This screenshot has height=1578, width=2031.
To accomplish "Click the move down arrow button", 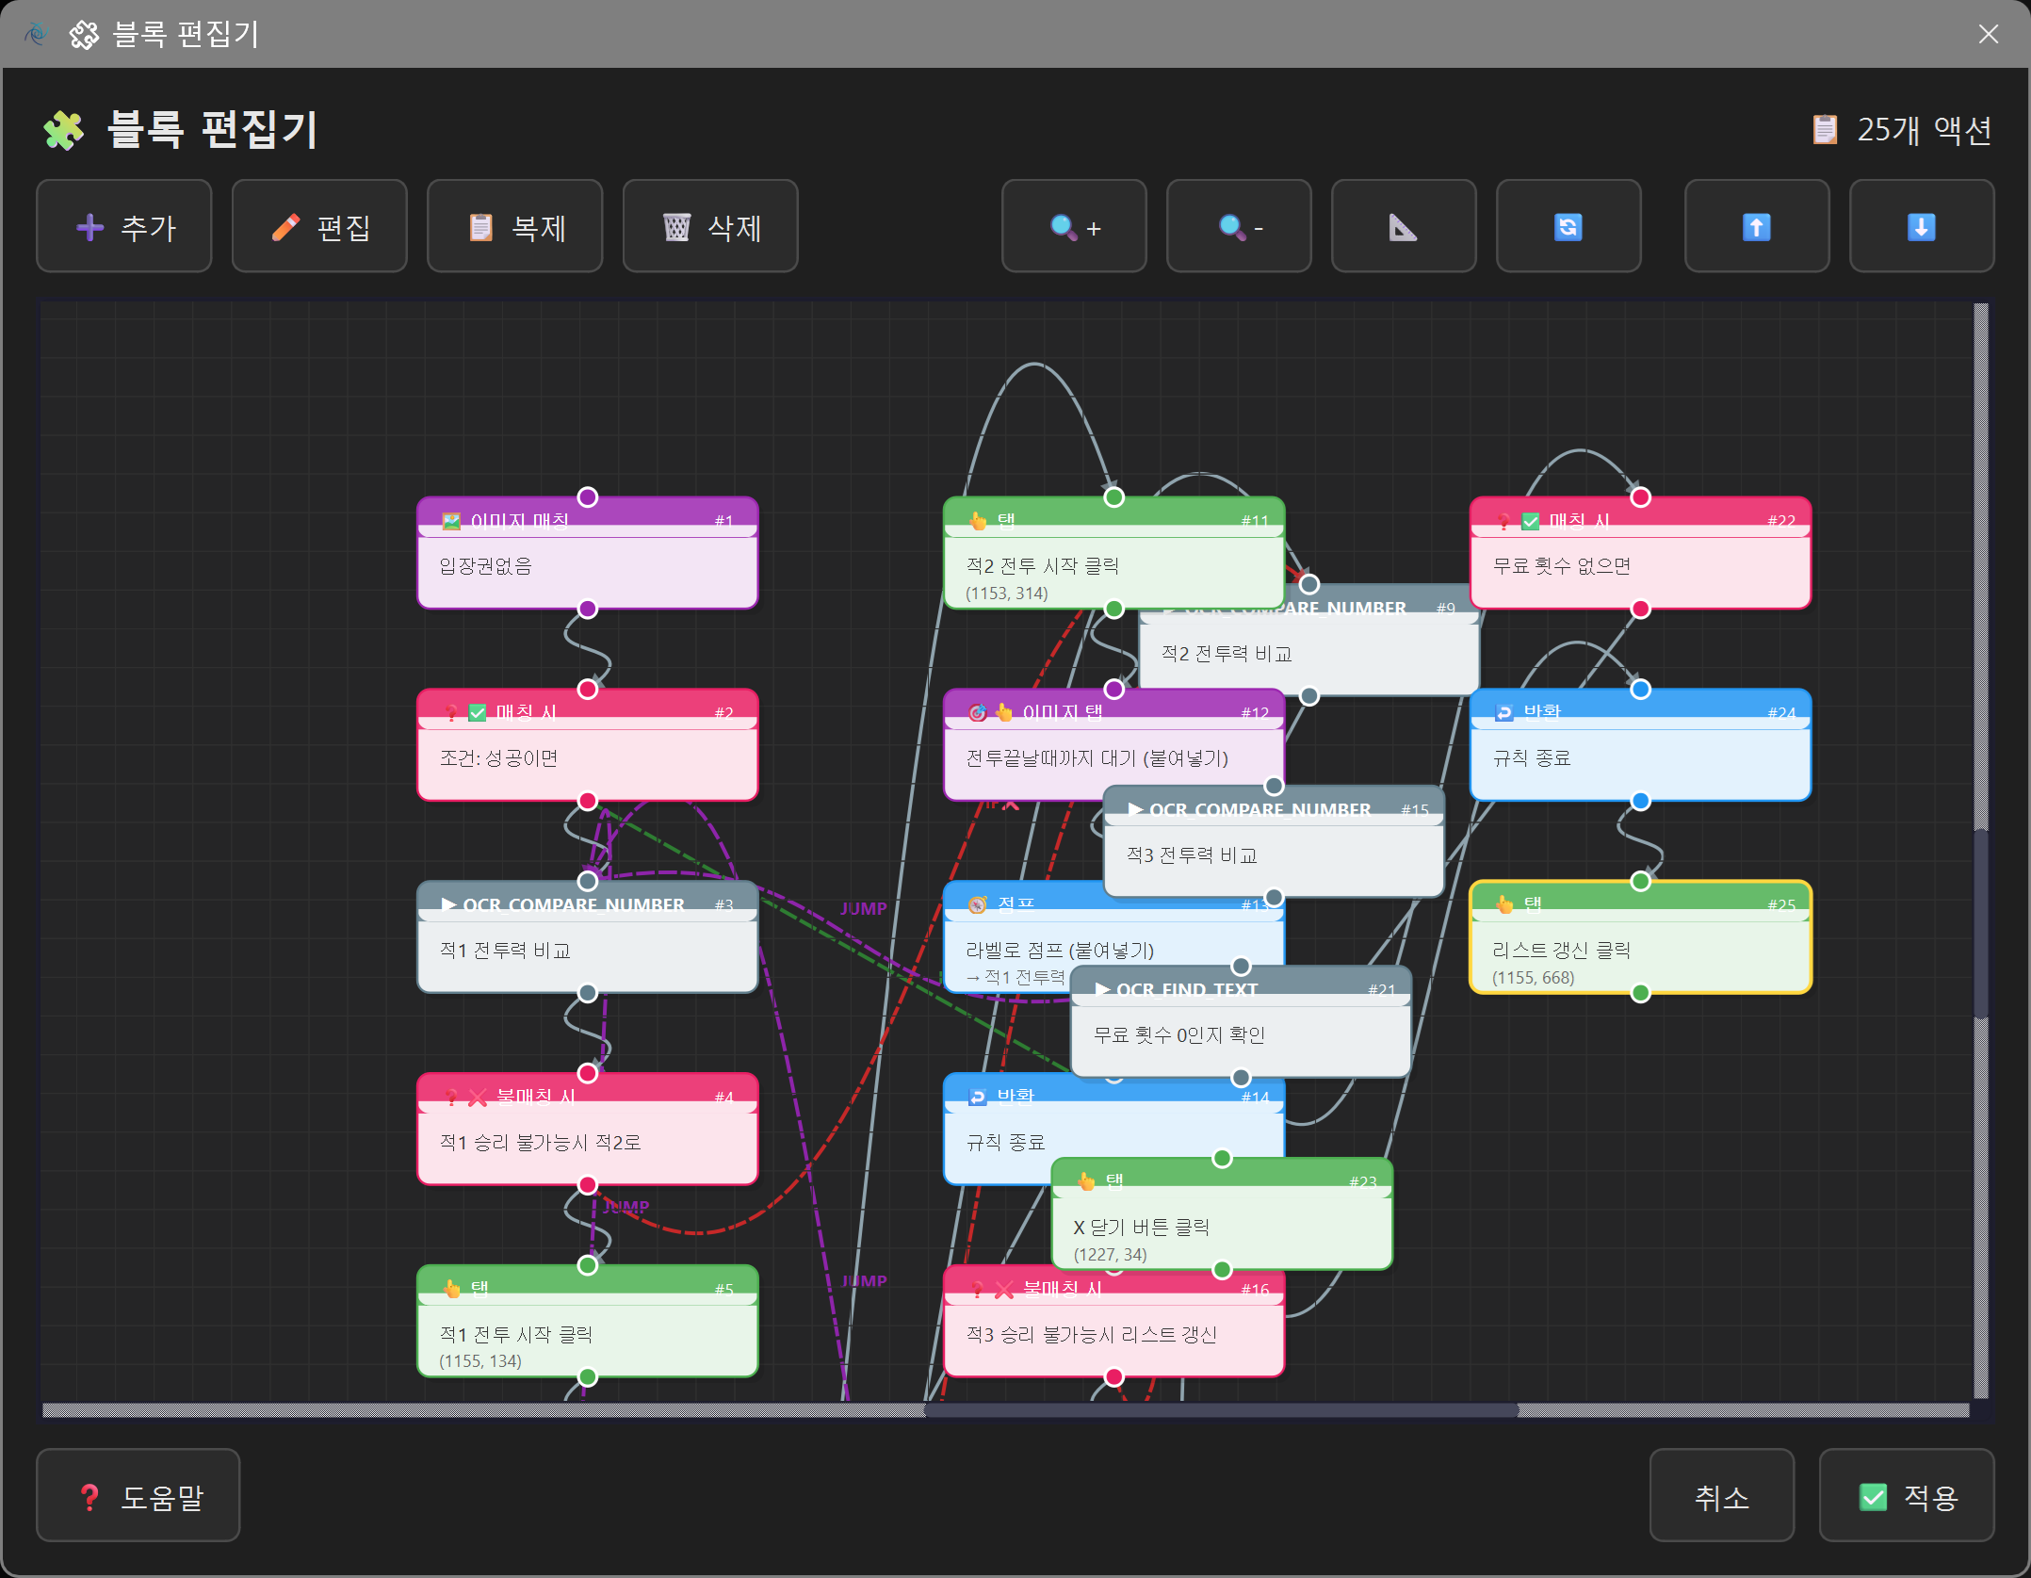I will (x=1921, y=227).
